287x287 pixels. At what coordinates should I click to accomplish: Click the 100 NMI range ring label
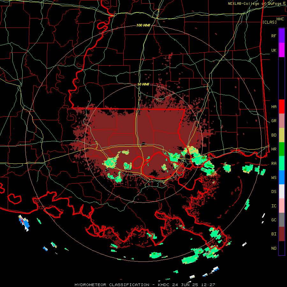coord(143,25)
